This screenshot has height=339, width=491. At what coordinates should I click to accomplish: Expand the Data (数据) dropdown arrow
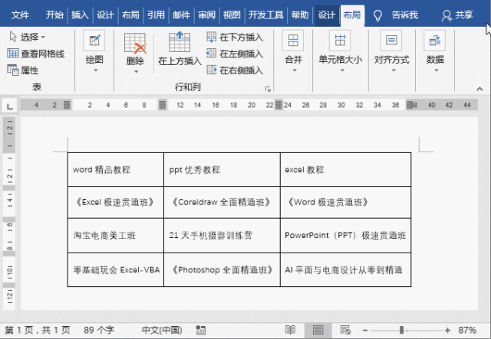437,70
